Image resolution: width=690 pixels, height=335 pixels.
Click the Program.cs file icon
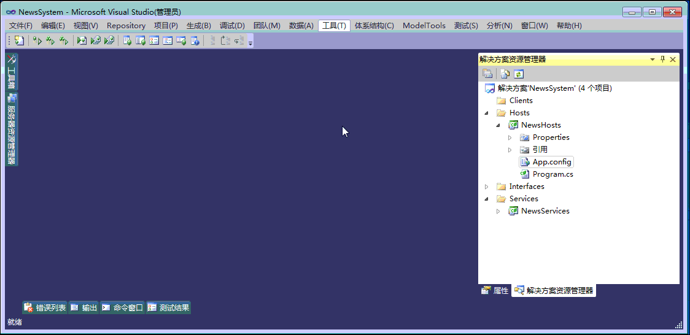(x=524, y=174)
